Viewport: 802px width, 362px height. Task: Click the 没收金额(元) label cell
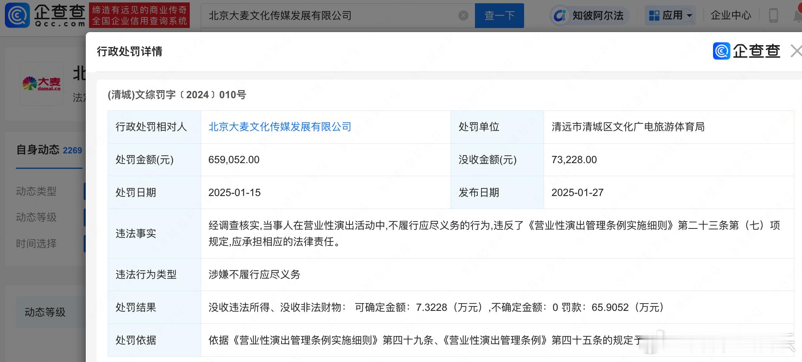pos(497,159)
